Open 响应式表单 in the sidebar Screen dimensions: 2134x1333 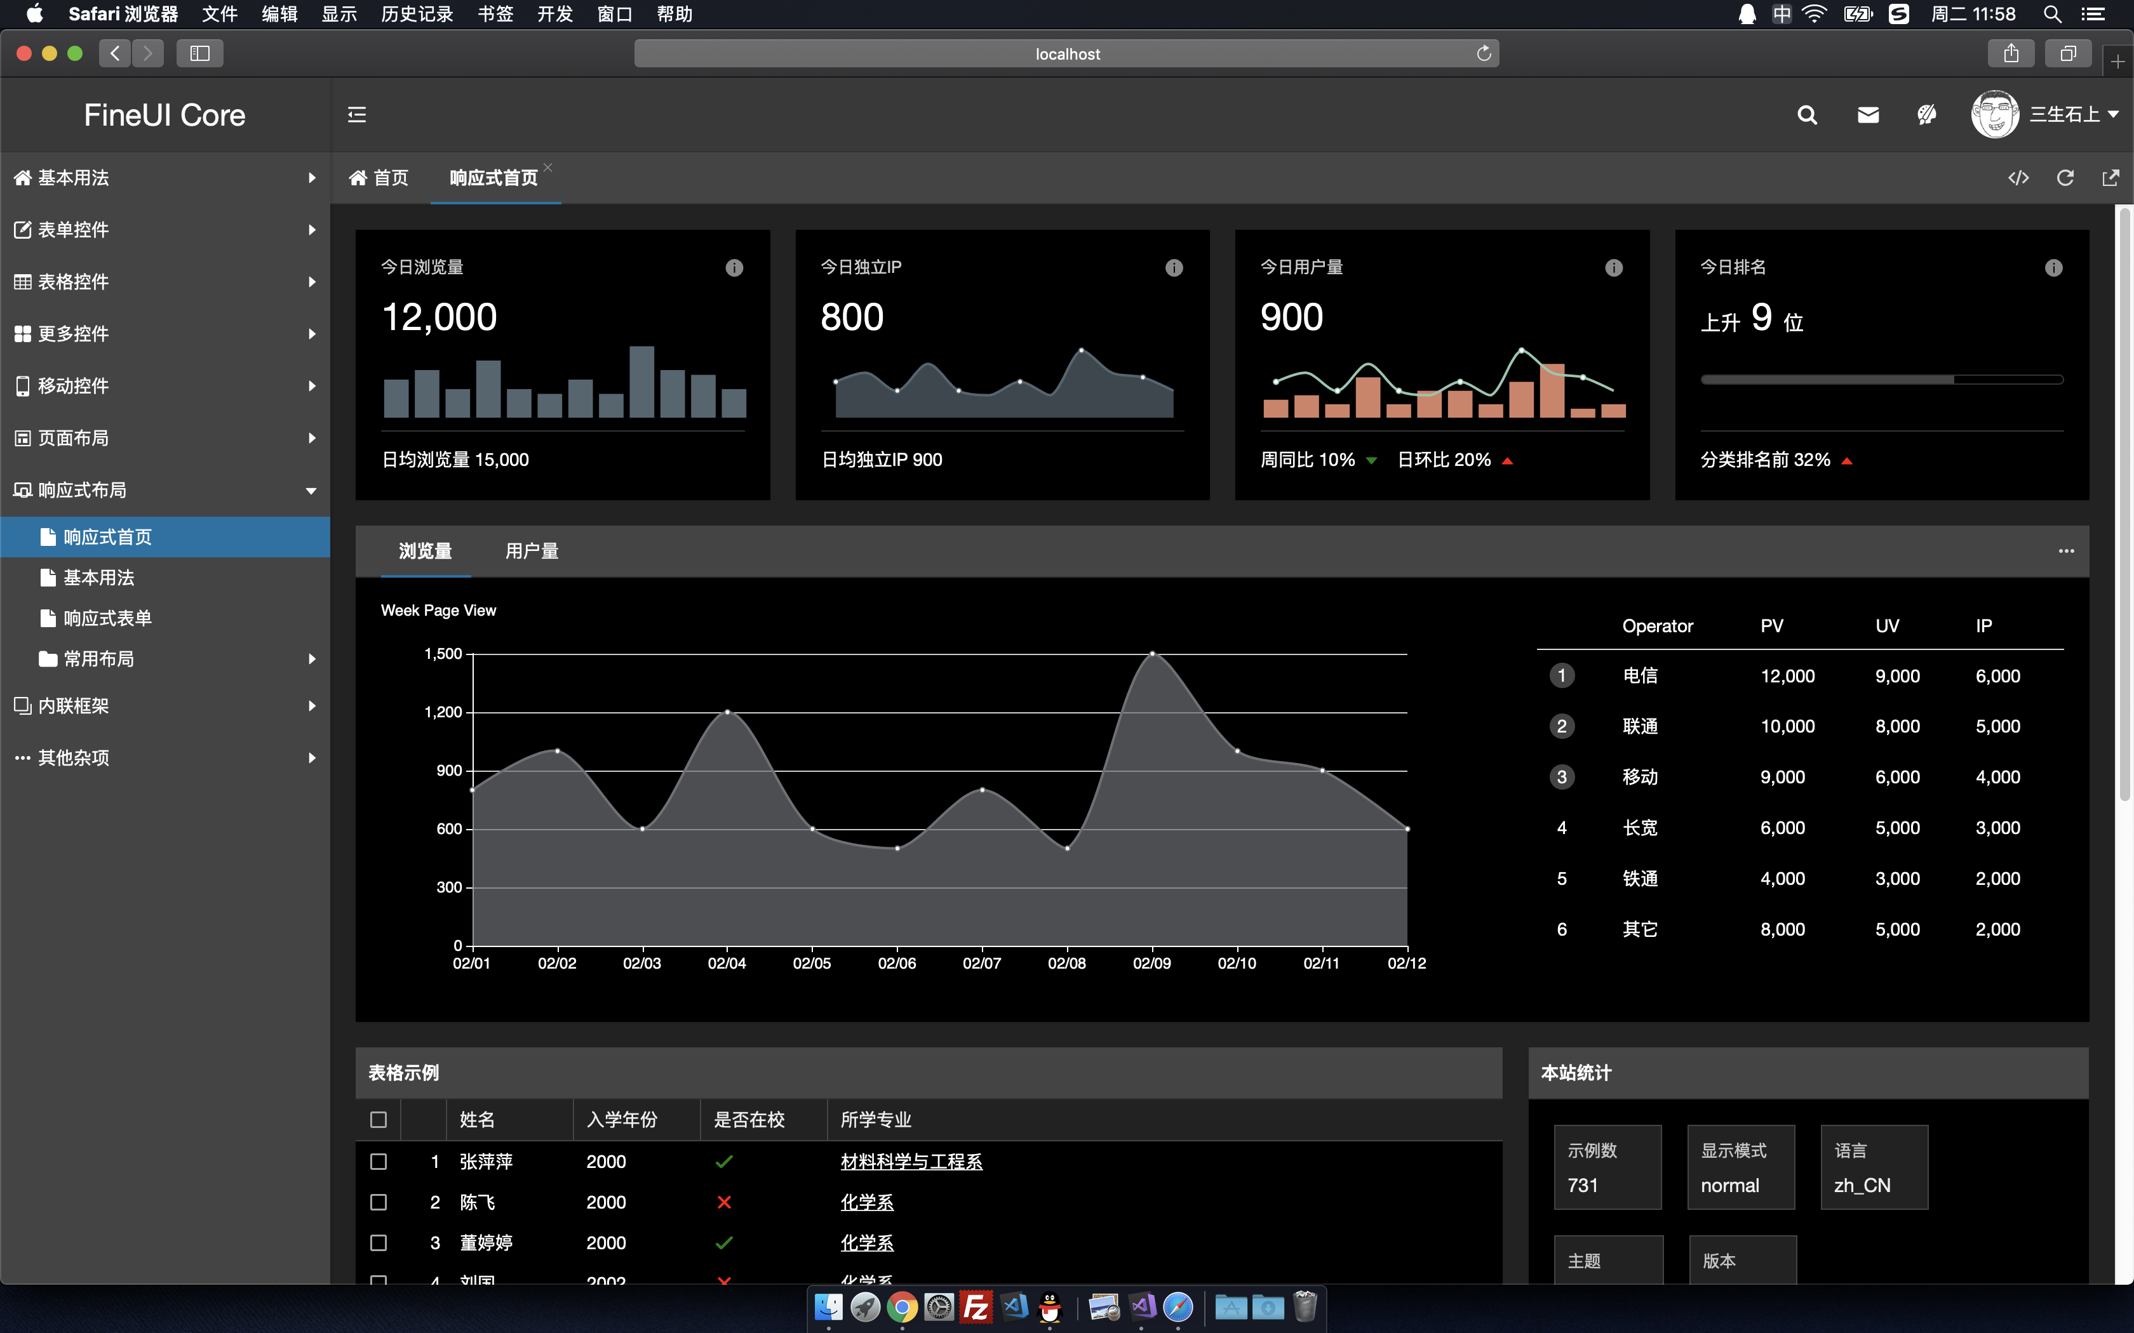(x=107, y=618)
